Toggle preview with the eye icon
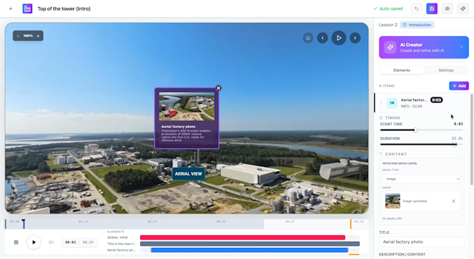 pyautogui.click(x=447, y=9)
